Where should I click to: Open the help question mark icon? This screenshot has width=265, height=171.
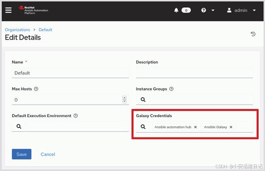[x=203, y=10]
